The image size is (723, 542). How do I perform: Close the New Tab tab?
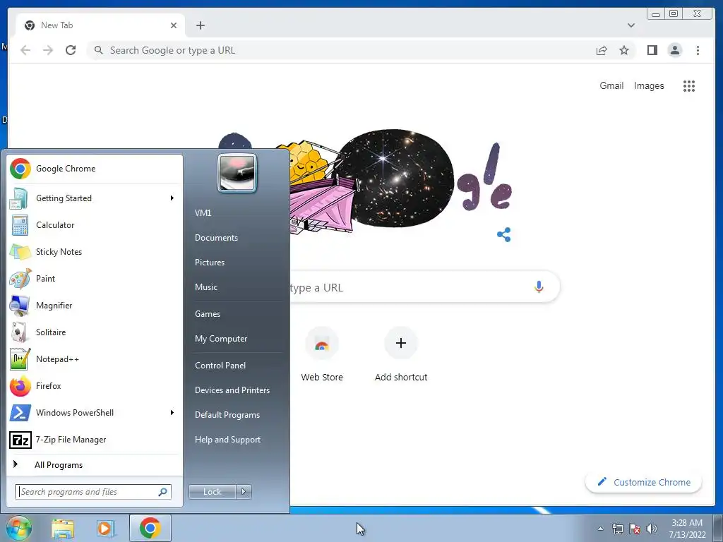click(x=174, y=25)
